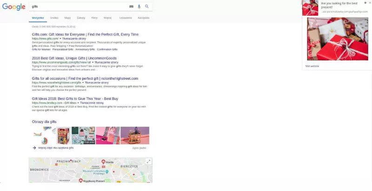Image resolution: width=372 pixels, height=191 pixels.
Task: Click Tłumaczenie strony for Best Buy result
Action: coord(92,103)
